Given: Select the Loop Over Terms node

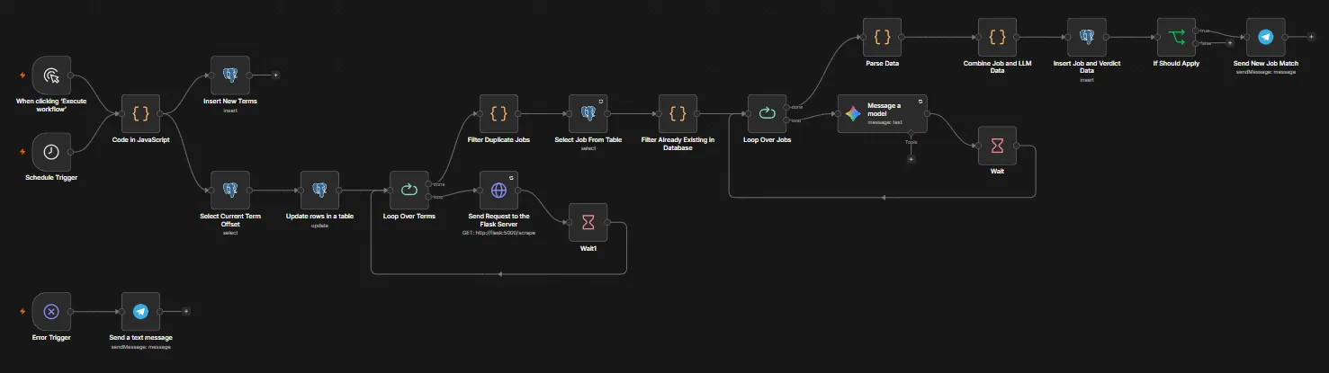Looking at the screenshot, I should (x=409, y=190).
